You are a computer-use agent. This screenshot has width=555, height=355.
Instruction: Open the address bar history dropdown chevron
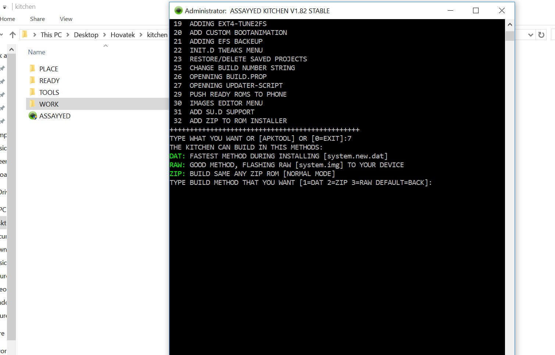531,35
